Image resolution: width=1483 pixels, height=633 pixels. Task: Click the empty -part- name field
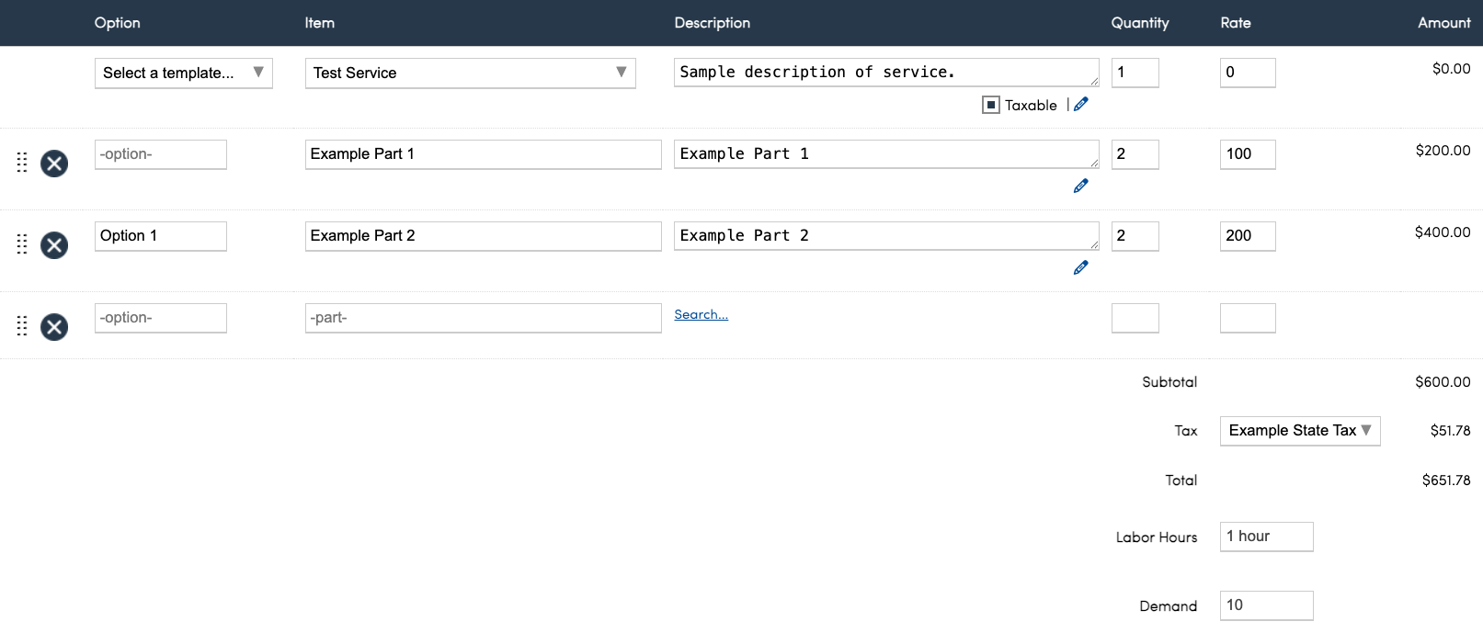pyautogui.click(x=483, y=318)
